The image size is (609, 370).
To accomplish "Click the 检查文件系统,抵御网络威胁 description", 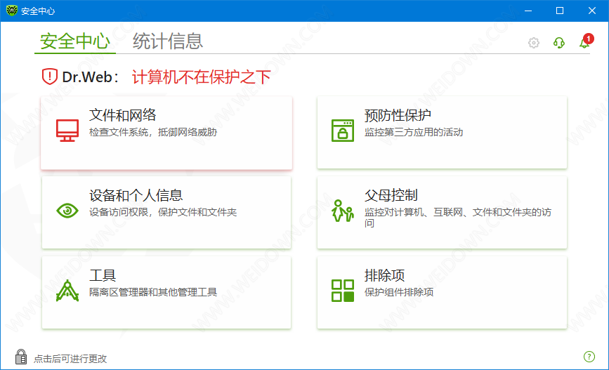I will click(x=153, y=133).
